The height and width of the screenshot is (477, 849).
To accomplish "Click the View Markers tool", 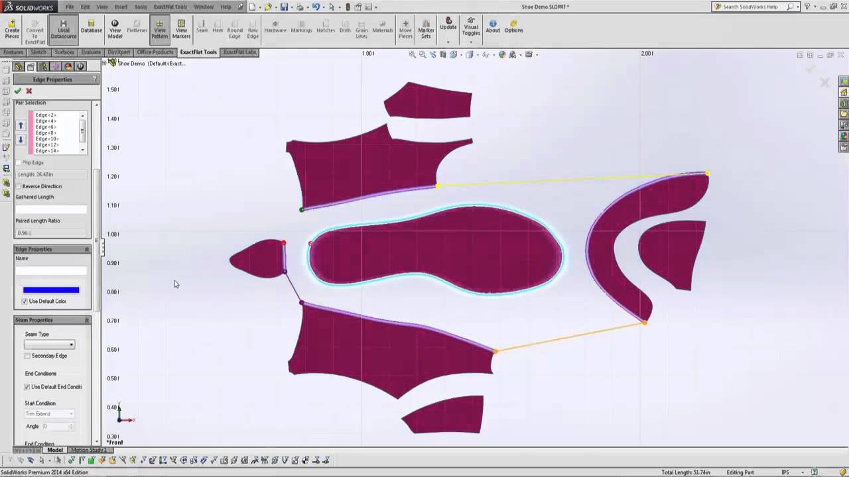I will coord(181,29).
